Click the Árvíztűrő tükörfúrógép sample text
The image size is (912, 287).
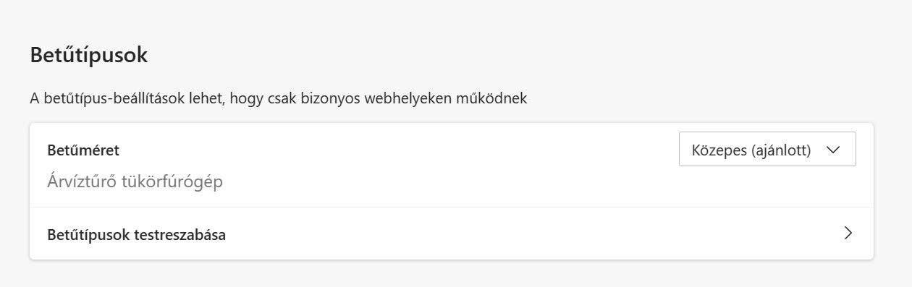point(135,181)
